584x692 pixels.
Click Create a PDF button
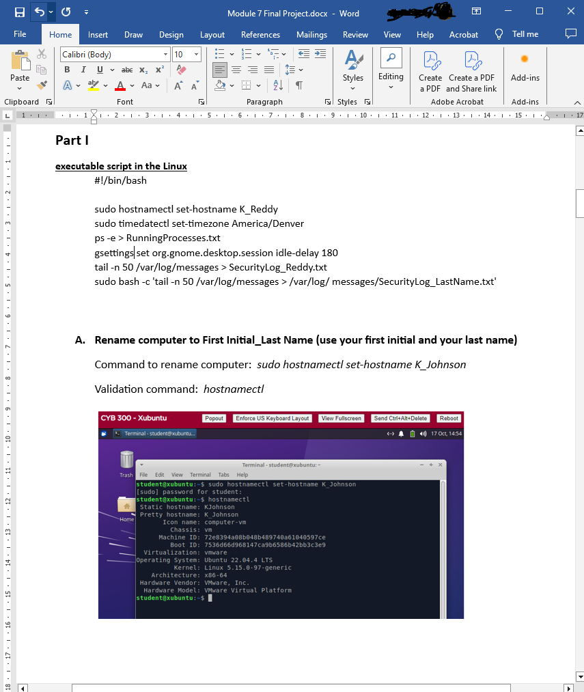[x=430, y=72]
